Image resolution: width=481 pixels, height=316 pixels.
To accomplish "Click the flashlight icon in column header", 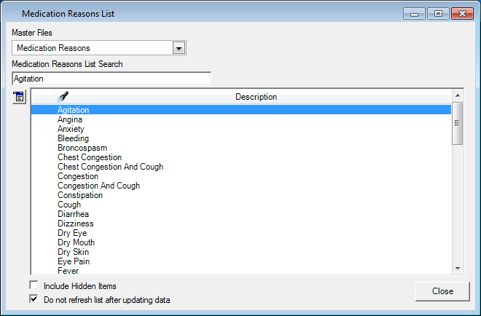I will [63, 96].
